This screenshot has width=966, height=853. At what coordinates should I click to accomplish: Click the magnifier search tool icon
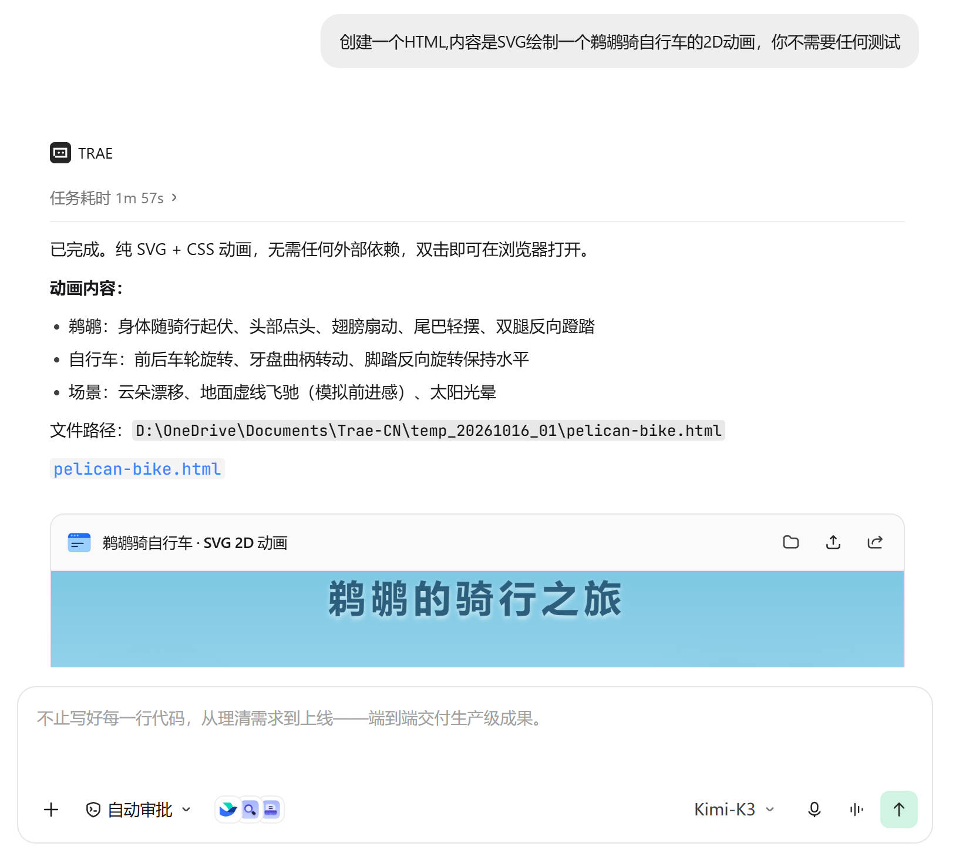click(250, 810)
